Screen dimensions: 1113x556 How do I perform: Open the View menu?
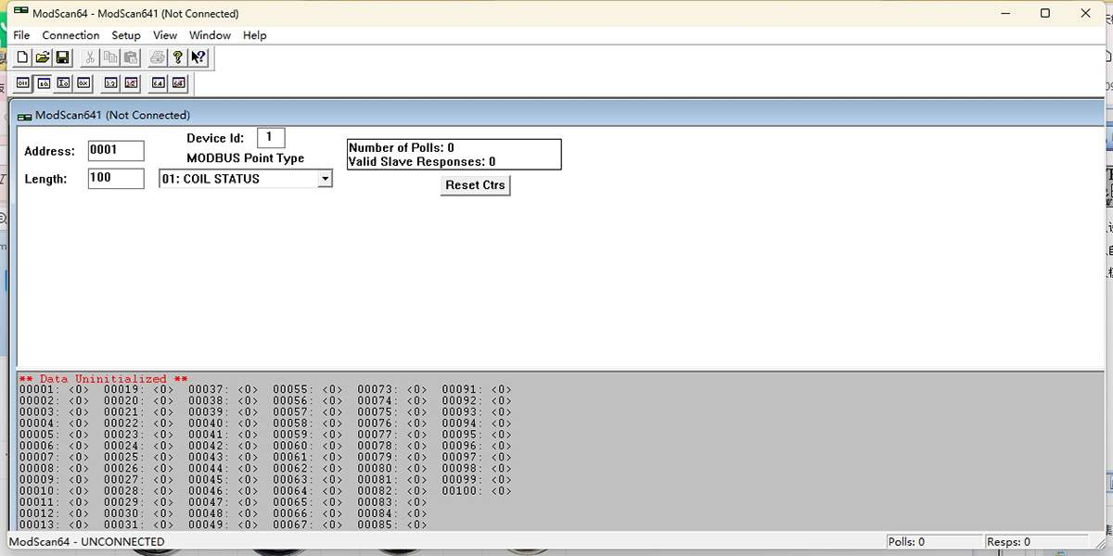[x=165, y=35]
